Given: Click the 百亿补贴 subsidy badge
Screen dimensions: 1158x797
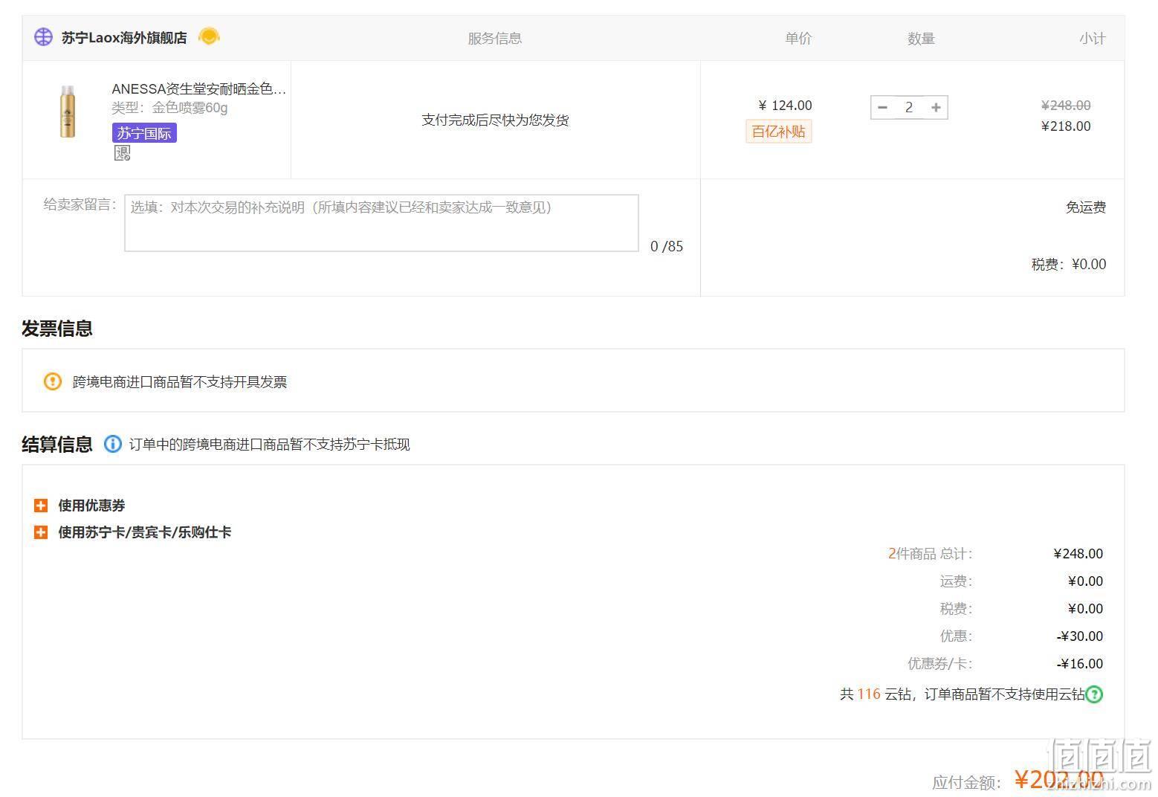Looking at the screenshot, I should pyautogui.click(x=778, y=132).
